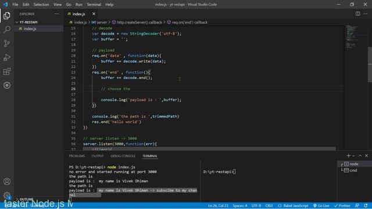Click the comment '// choose the' on line 26
372x209 pixels.
coord(116,89)
